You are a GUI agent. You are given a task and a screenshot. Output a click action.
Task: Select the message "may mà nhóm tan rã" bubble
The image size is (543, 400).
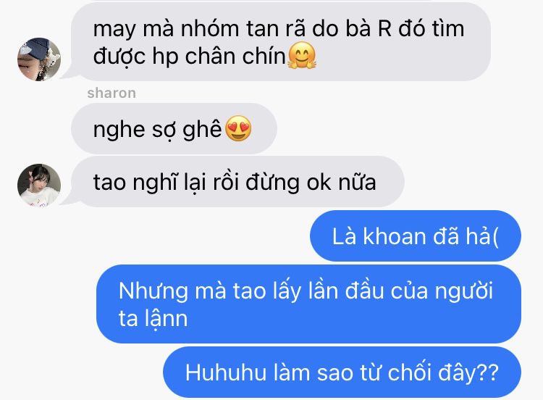click(x=281, y=42)
